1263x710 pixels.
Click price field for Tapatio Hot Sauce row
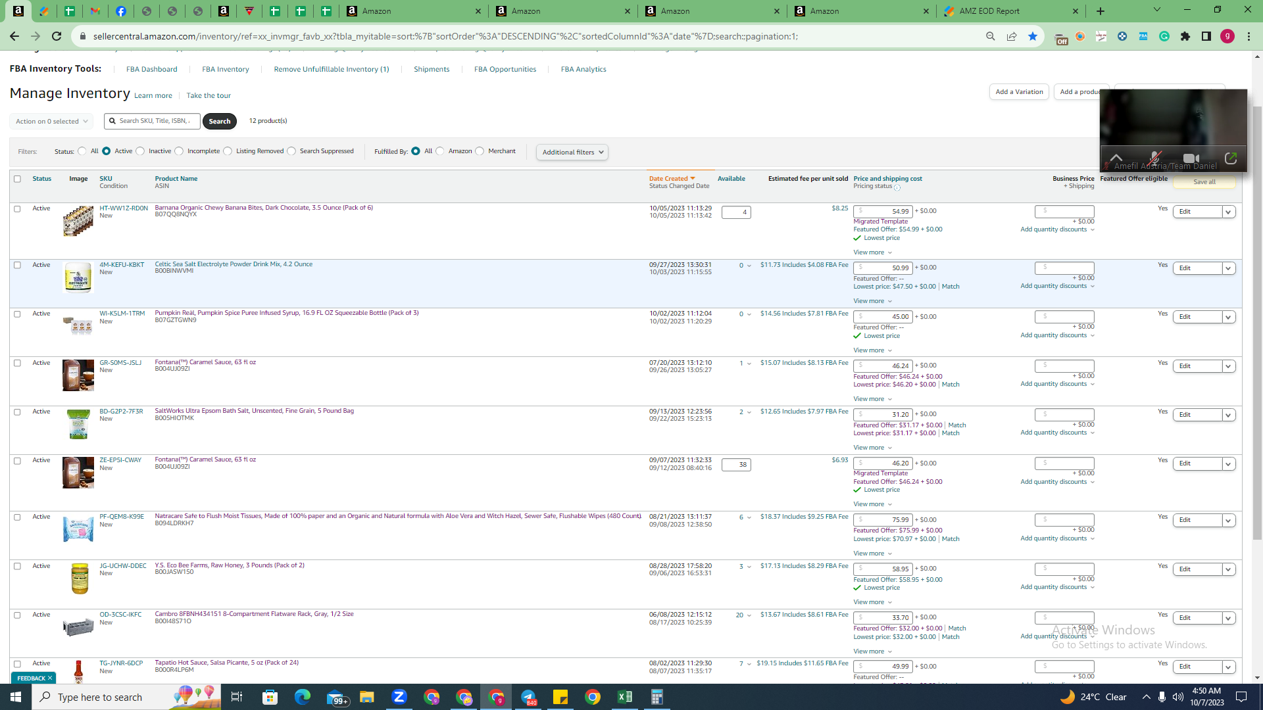tap(883, 667)
